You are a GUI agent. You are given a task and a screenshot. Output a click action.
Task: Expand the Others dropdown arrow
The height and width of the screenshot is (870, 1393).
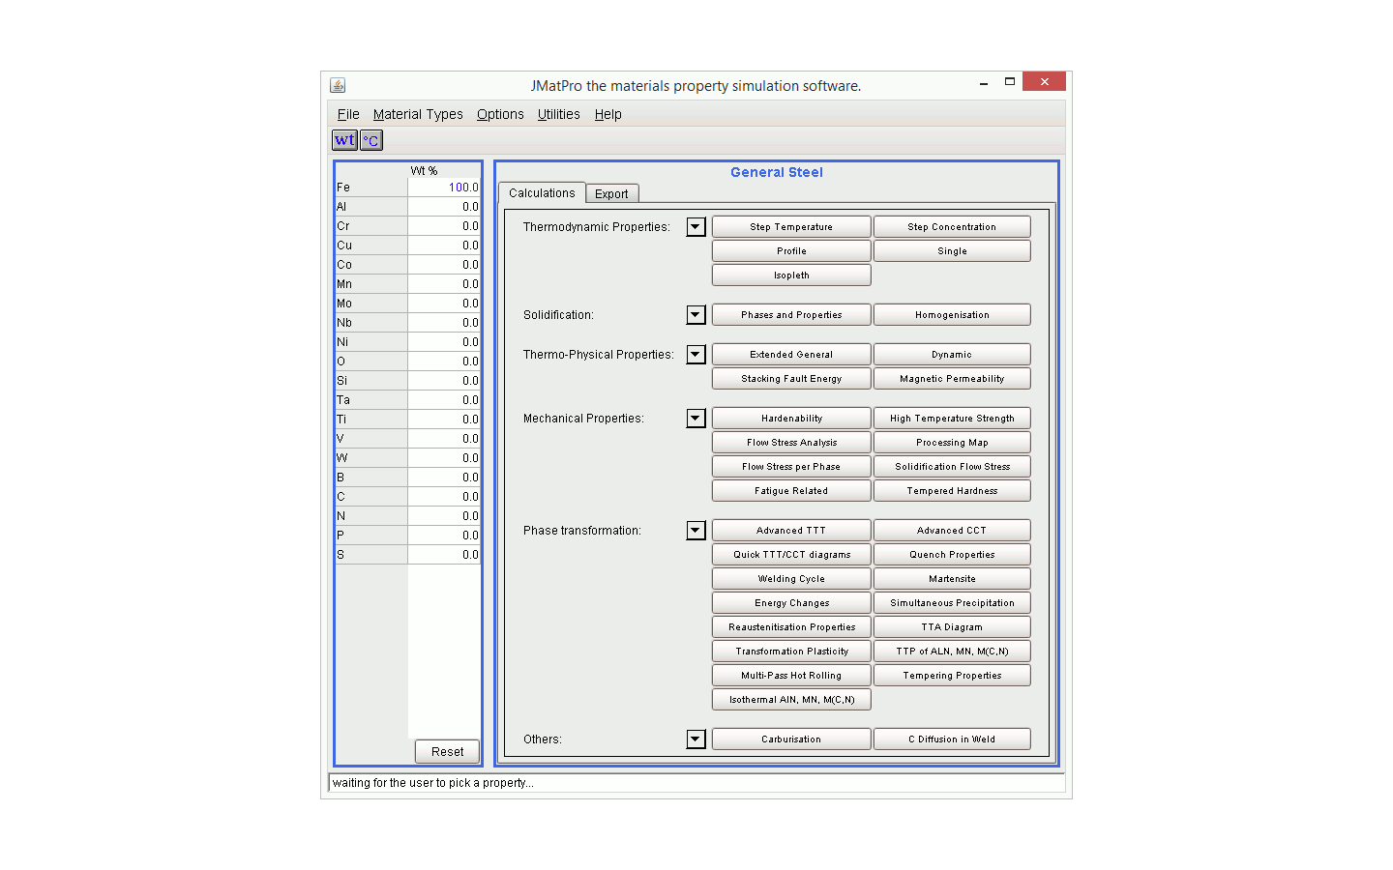coord(696,739)
